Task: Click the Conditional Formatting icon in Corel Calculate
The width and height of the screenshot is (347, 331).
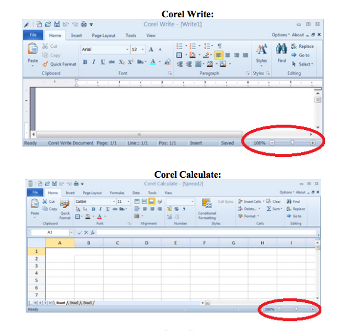Action: point(207,203)
